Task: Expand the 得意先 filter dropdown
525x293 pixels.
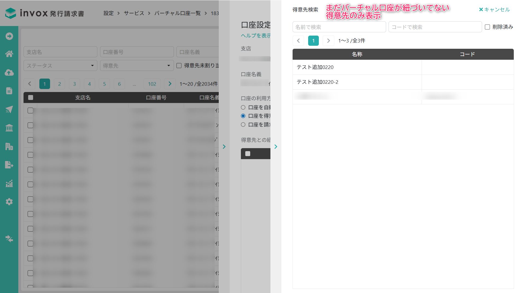Action: 137,66
